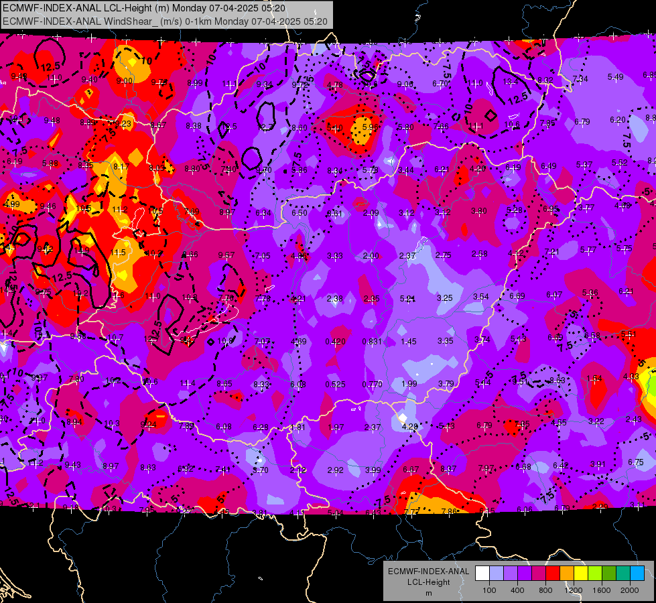Screen dimensions: 656x603
Task: Click the magenta legend swatch left of 800
Action: tap(539, 574)
